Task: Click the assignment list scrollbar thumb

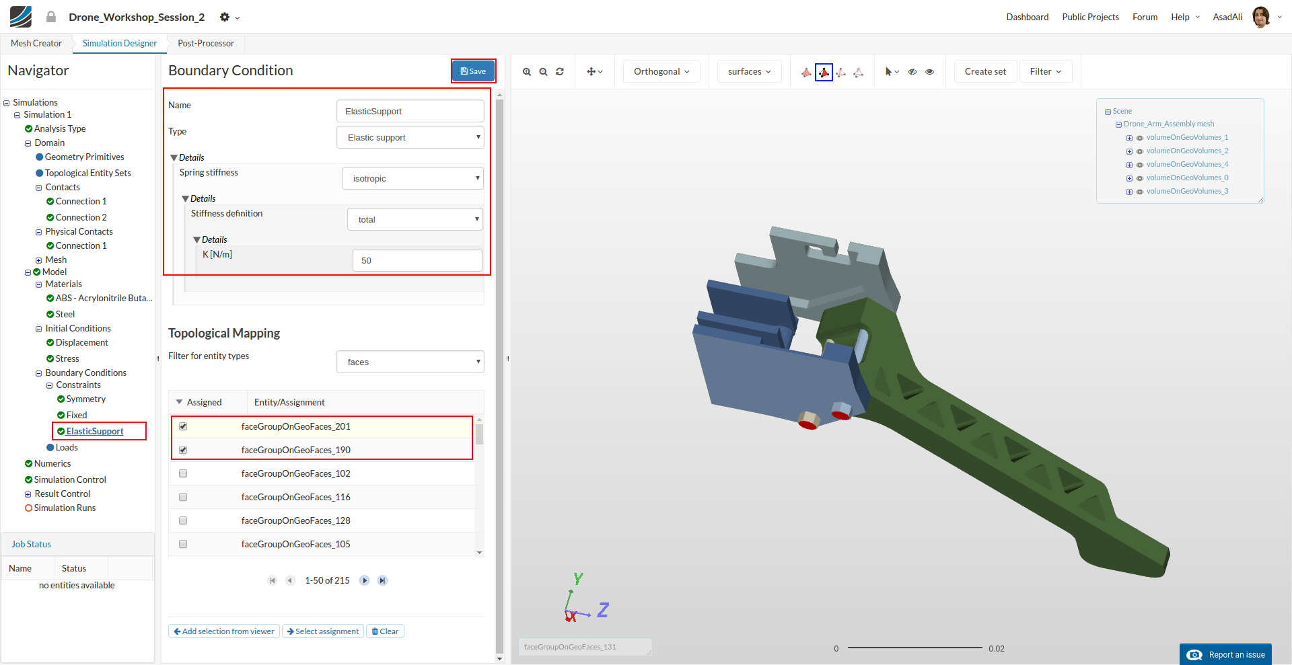Action: coord(479,434)
